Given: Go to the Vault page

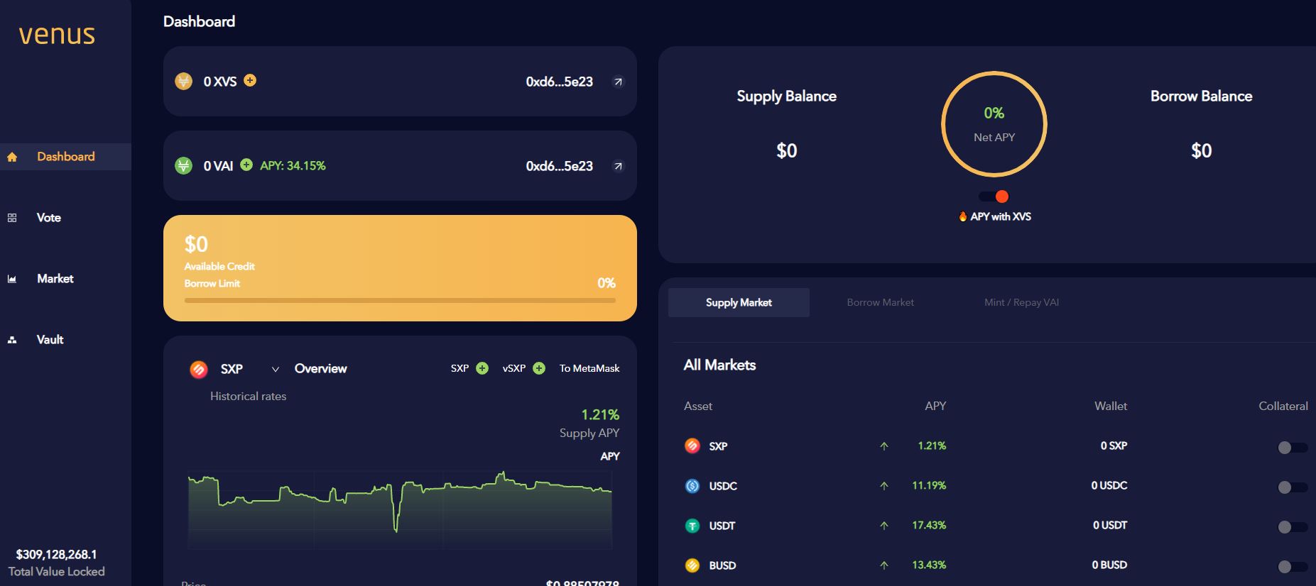Looking at the screenshot, I should [x=50, y=340].
